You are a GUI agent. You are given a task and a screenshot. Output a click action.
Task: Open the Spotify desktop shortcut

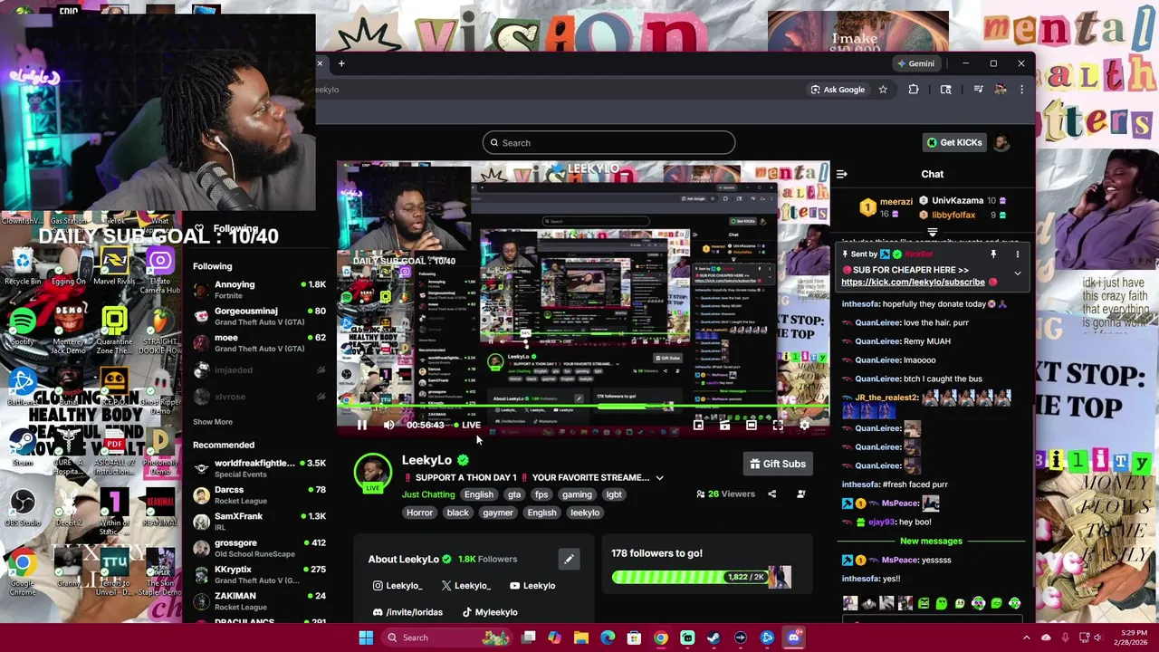tap(23, 326)
